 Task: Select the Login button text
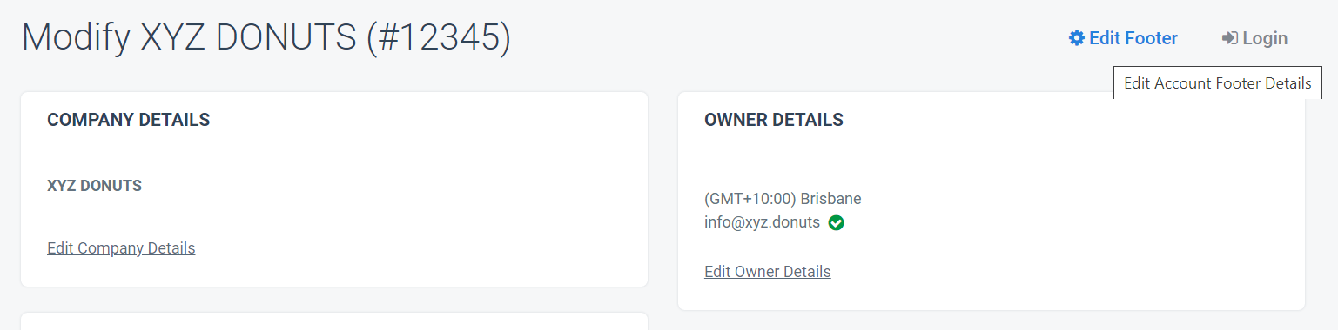[x=1265, y=38]
